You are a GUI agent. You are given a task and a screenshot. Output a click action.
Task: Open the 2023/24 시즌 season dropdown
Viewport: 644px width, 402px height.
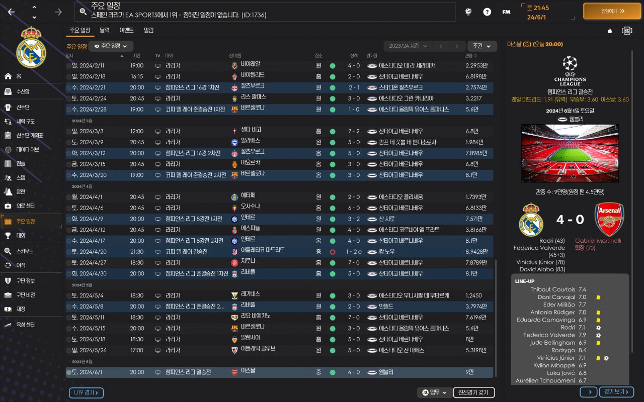[x=408, y=46]
